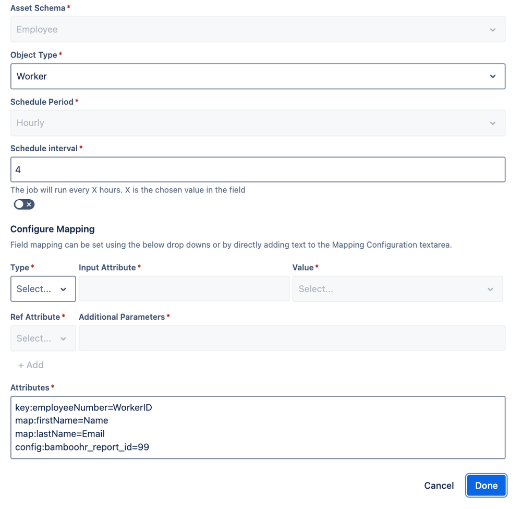The height and width of the screenshot is (509, 521).
Task: Click the Value field chevron icon
Action: click(490, 289)
